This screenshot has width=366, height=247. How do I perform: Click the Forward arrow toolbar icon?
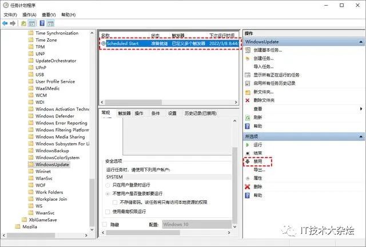click(13, 23)
